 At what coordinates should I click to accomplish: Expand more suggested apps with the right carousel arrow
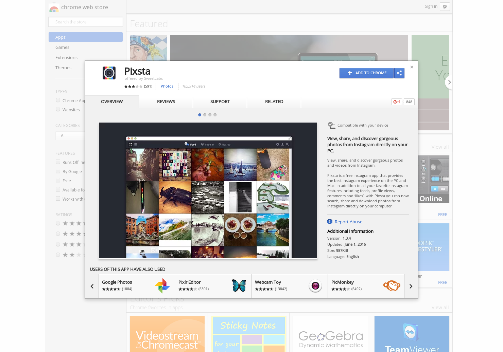pyautogui.click(x=411, y=286)
